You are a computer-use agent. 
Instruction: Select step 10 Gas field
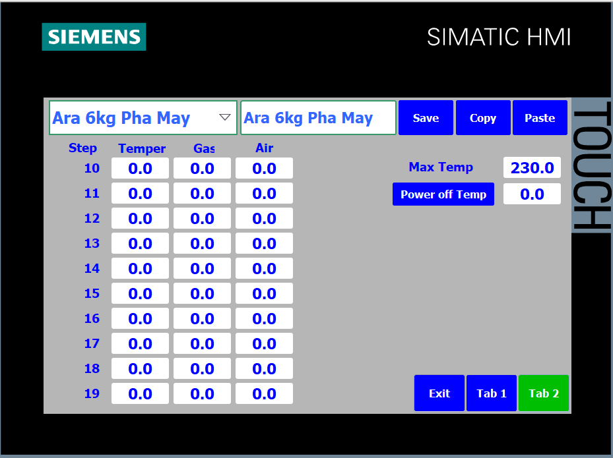(x=202, y=169)
